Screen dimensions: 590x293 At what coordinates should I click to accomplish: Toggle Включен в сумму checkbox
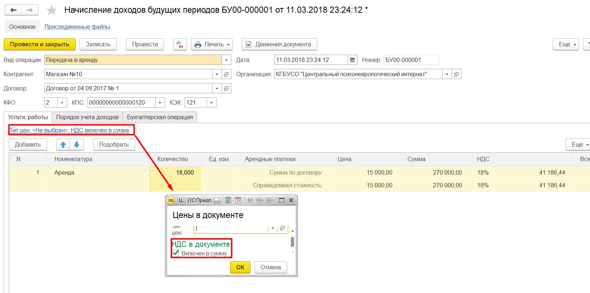click(176, 253)
